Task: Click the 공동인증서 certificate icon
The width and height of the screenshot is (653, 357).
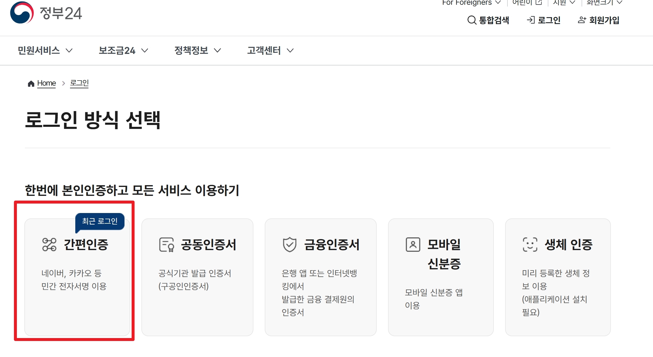Action: click(167, 245)
